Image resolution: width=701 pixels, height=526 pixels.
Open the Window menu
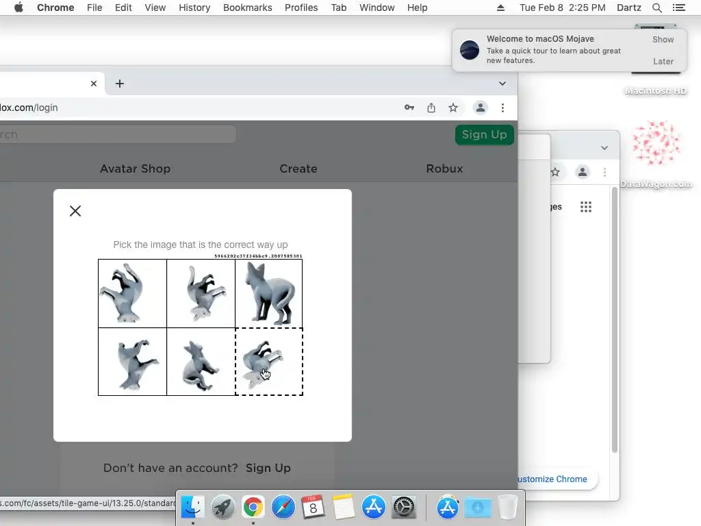377,8
